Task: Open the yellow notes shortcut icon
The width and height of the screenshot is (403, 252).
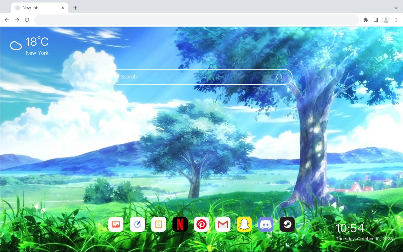Action: [x=159, y=224]
